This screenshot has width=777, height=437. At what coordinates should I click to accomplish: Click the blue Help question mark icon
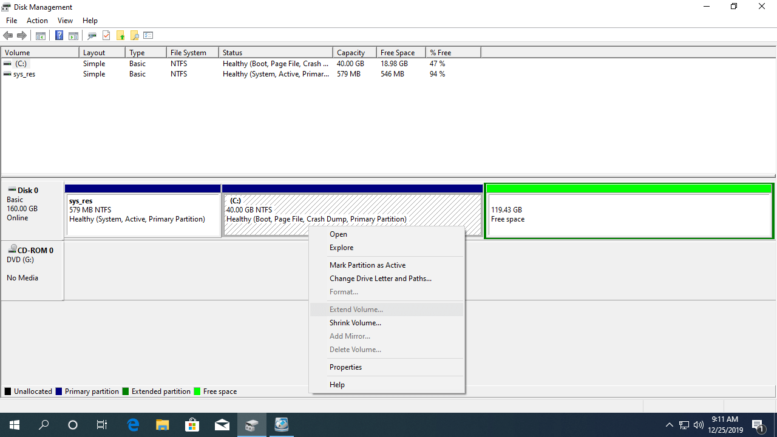59,36
